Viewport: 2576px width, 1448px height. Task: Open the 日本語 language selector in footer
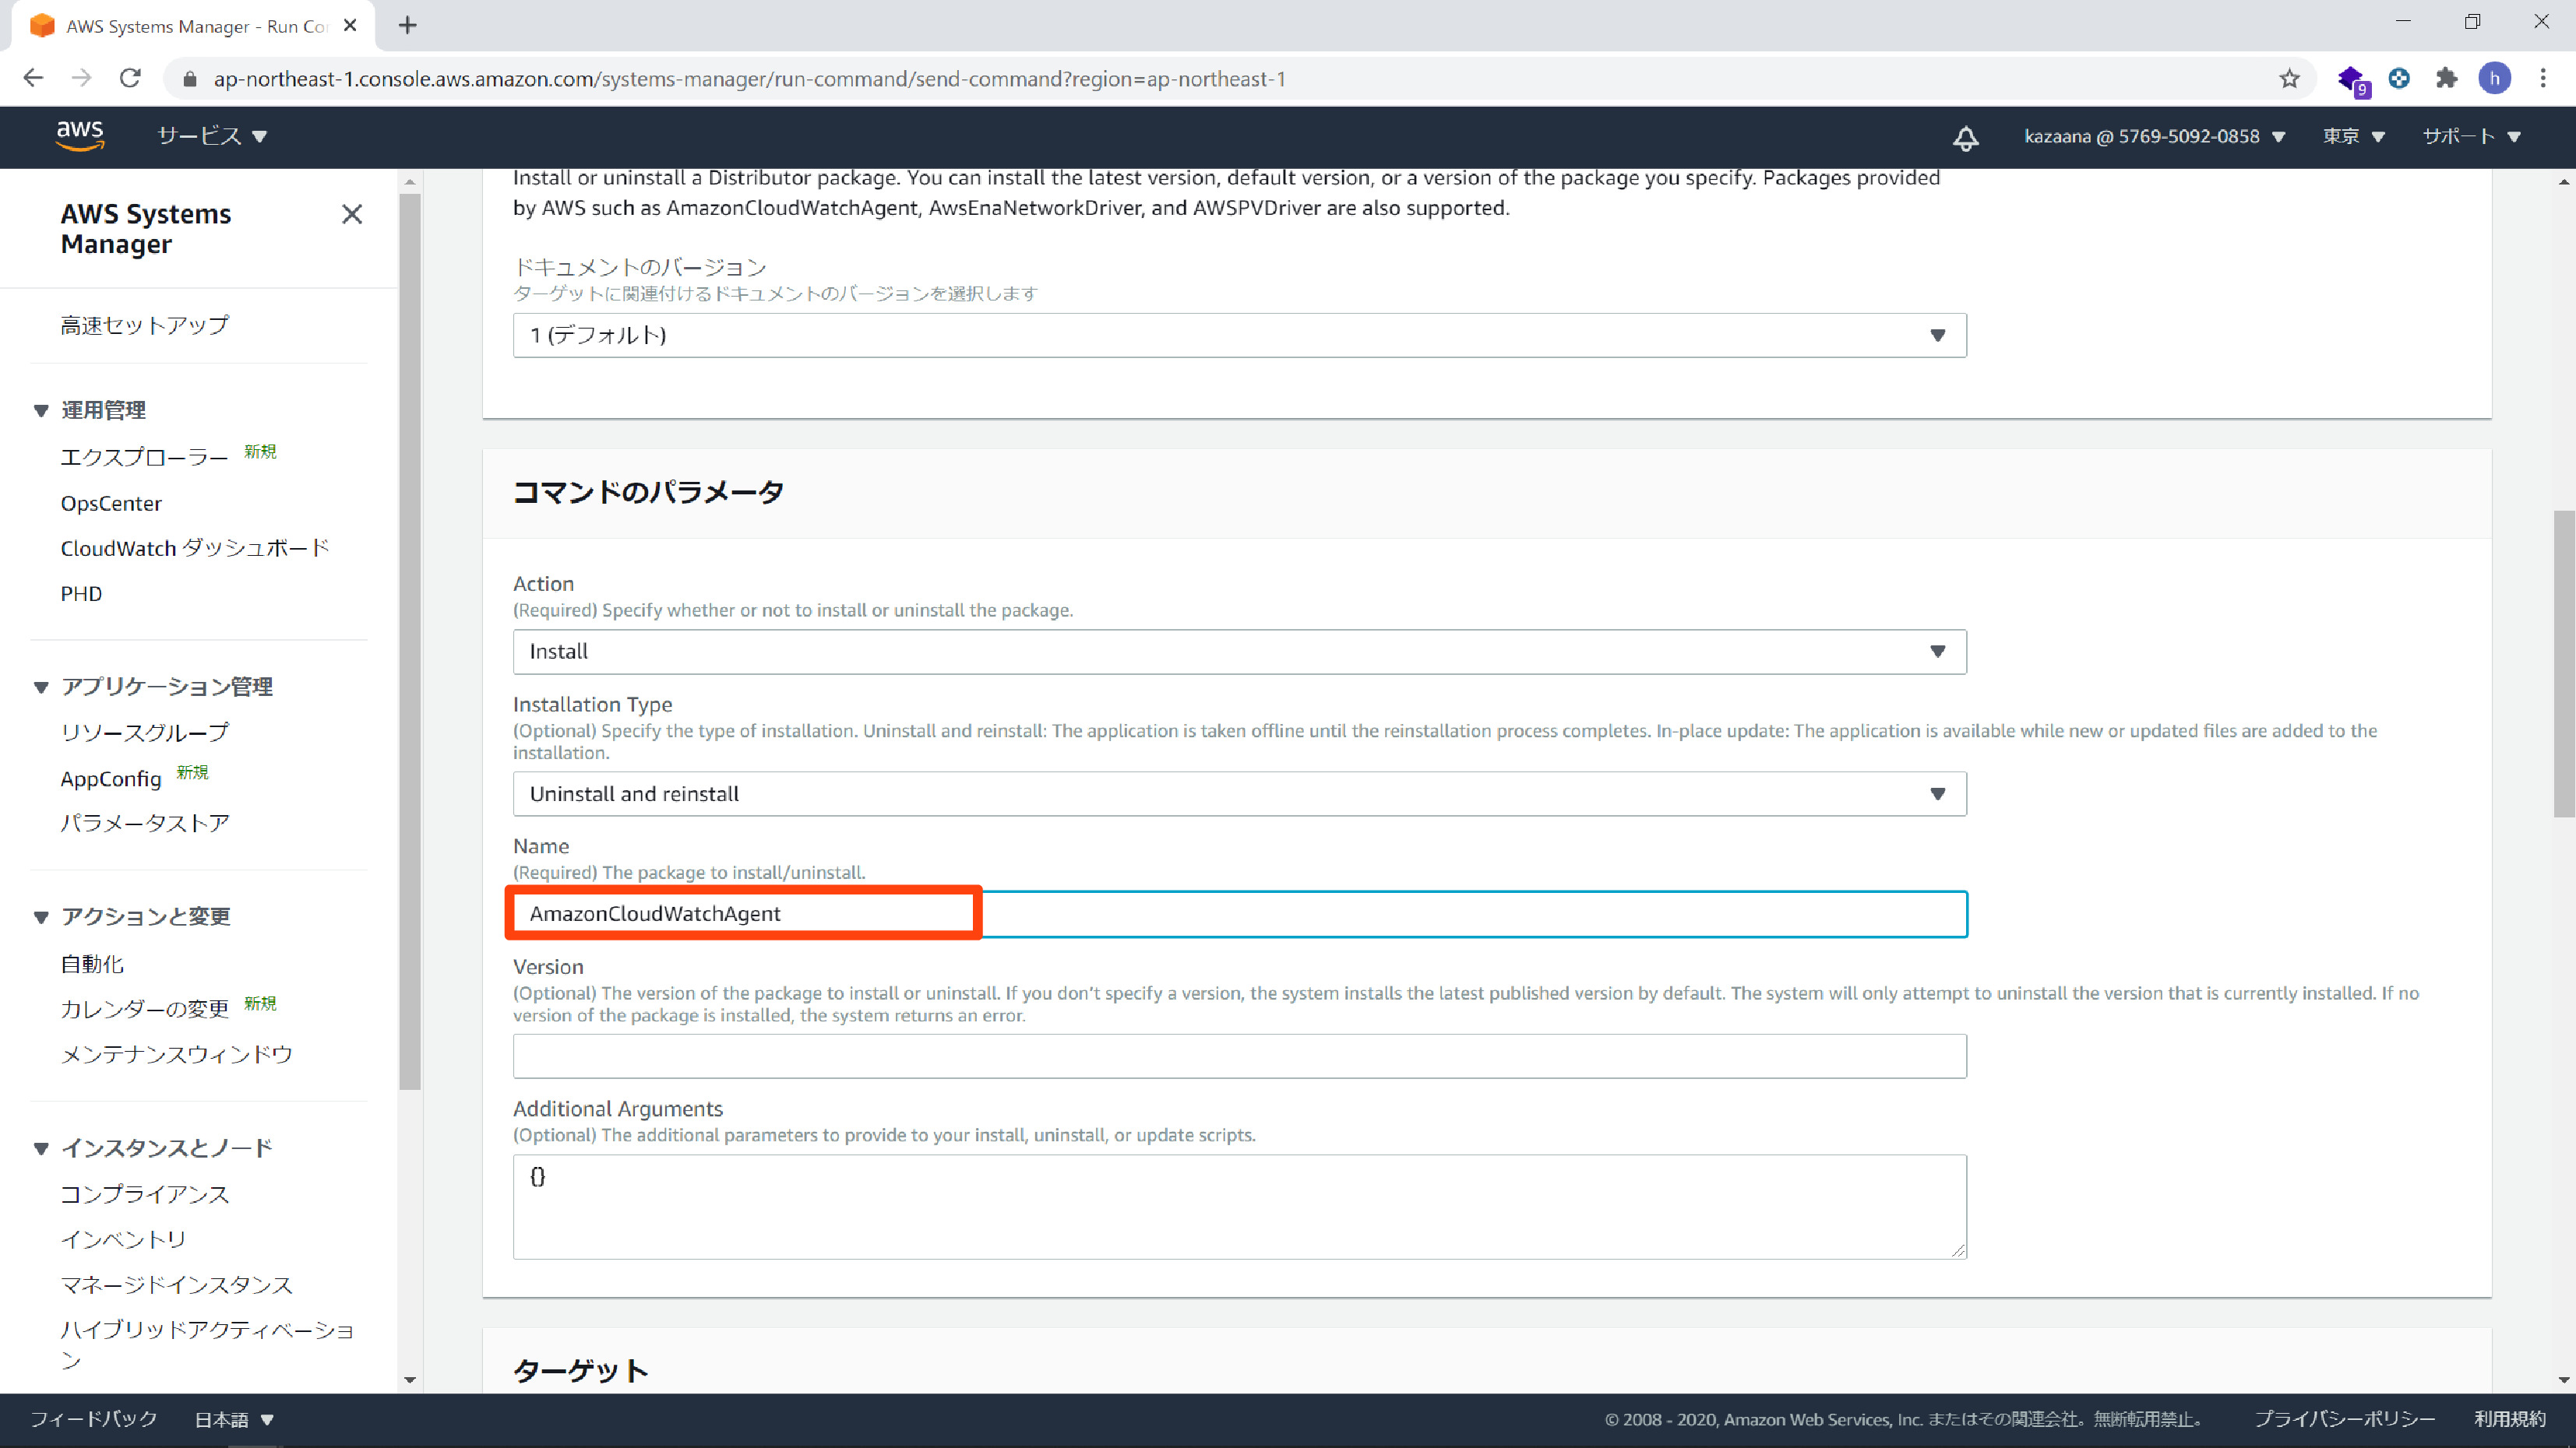coord(234,1419)
